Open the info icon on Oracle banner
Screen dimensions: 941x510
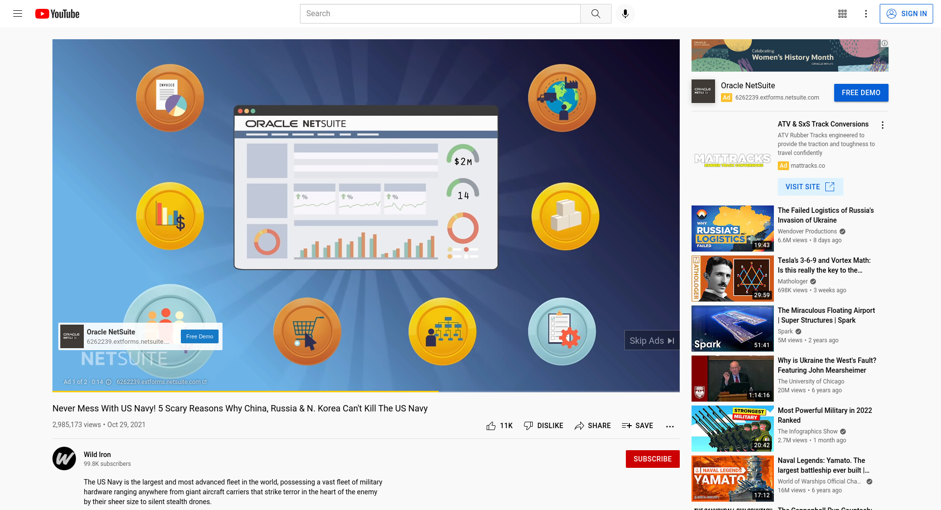coord(885,43)
